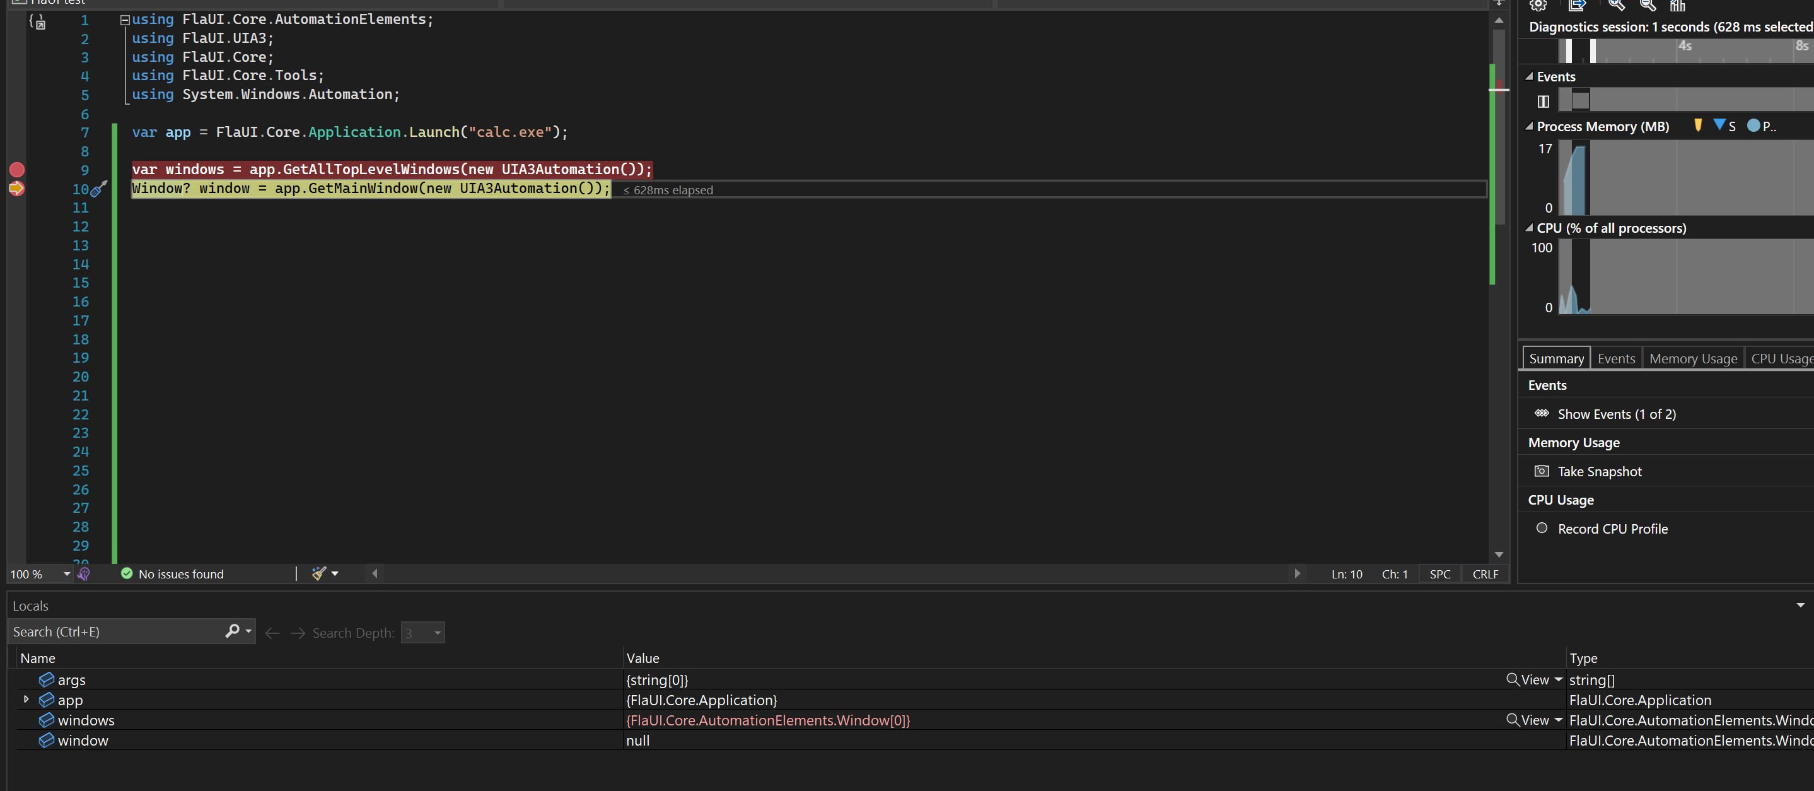
Task: Open the 100 % zoom level dropdown
Action: point(66,574)
